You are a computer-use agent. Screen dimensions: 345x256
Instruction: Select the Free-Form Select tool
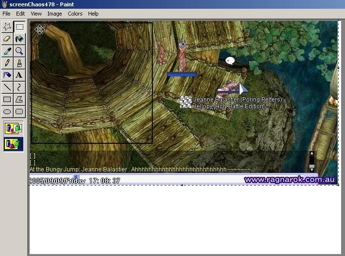coord(7,27)
